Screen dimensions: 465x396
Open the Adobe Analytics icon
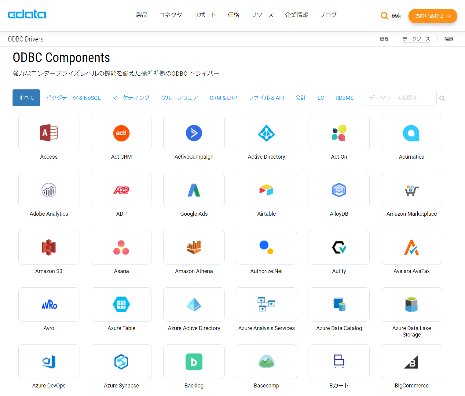click(49, 190)
